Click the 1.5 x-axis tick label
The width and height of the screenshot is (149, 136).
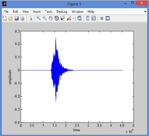(x=55, y=125)
